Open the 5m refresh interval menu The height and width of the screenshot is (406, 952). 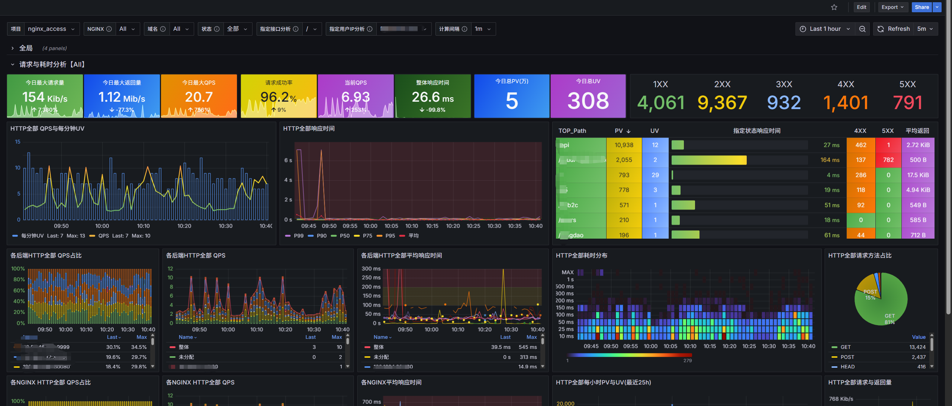(925, 29)
